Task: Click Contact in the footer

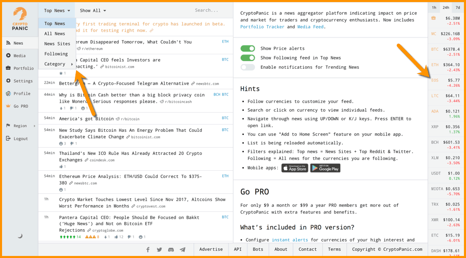Action: [x=307, y=249]
